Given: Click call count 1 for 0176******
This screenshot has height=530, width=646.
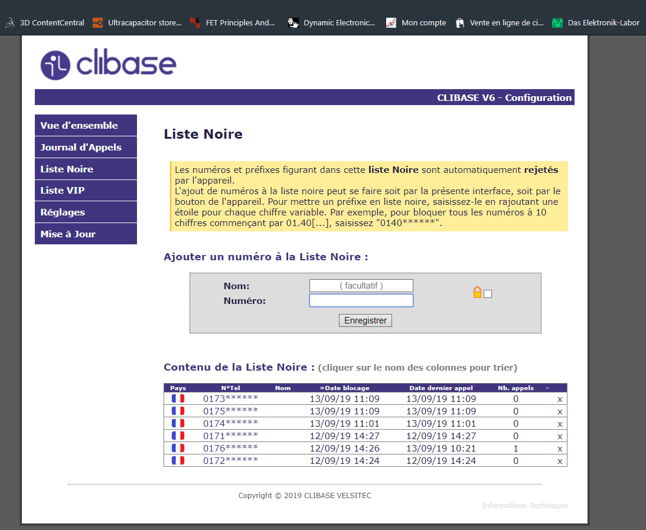Looking at the screenshot, I should pyautogui.click(x=516, y=448).
